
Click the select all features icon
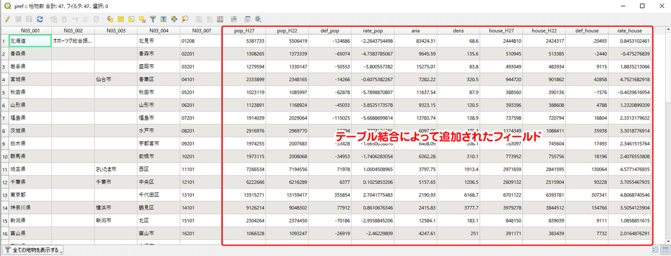(121, 19)
